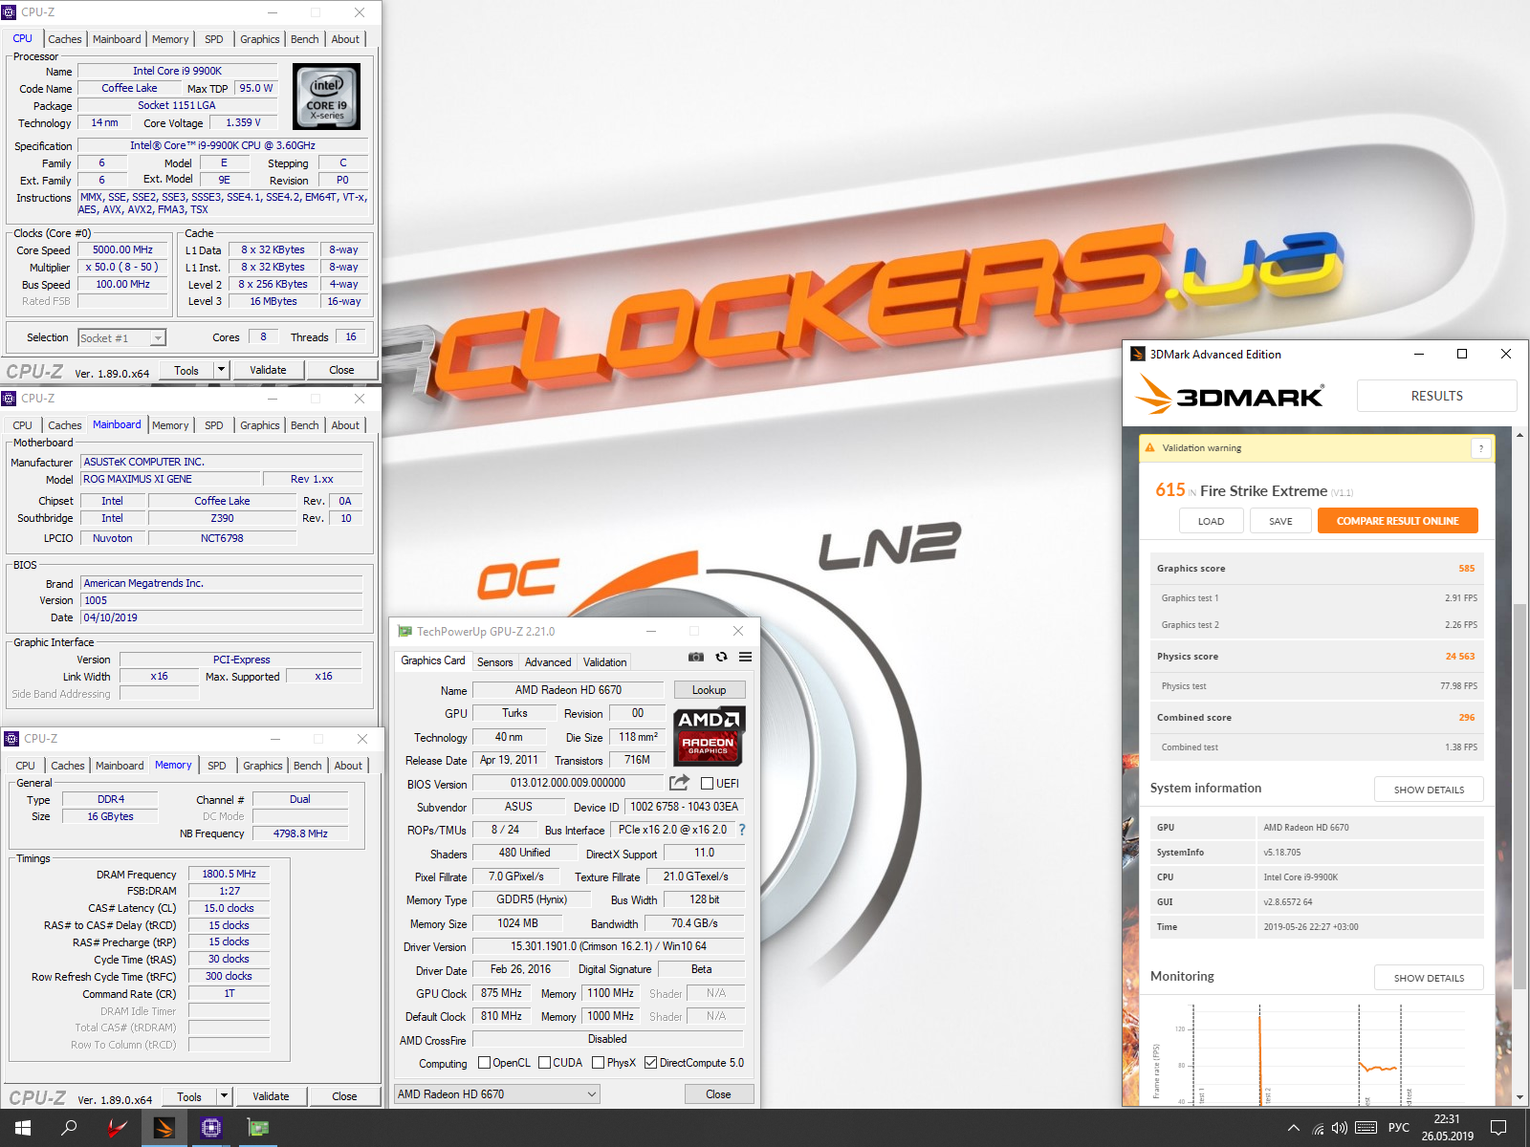Click COMPARE RESULT ONLINE button
1530x1147 pixels.
1397,521
